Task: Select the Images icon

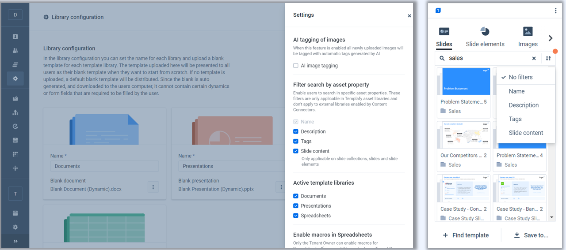Action: point(528,32)
